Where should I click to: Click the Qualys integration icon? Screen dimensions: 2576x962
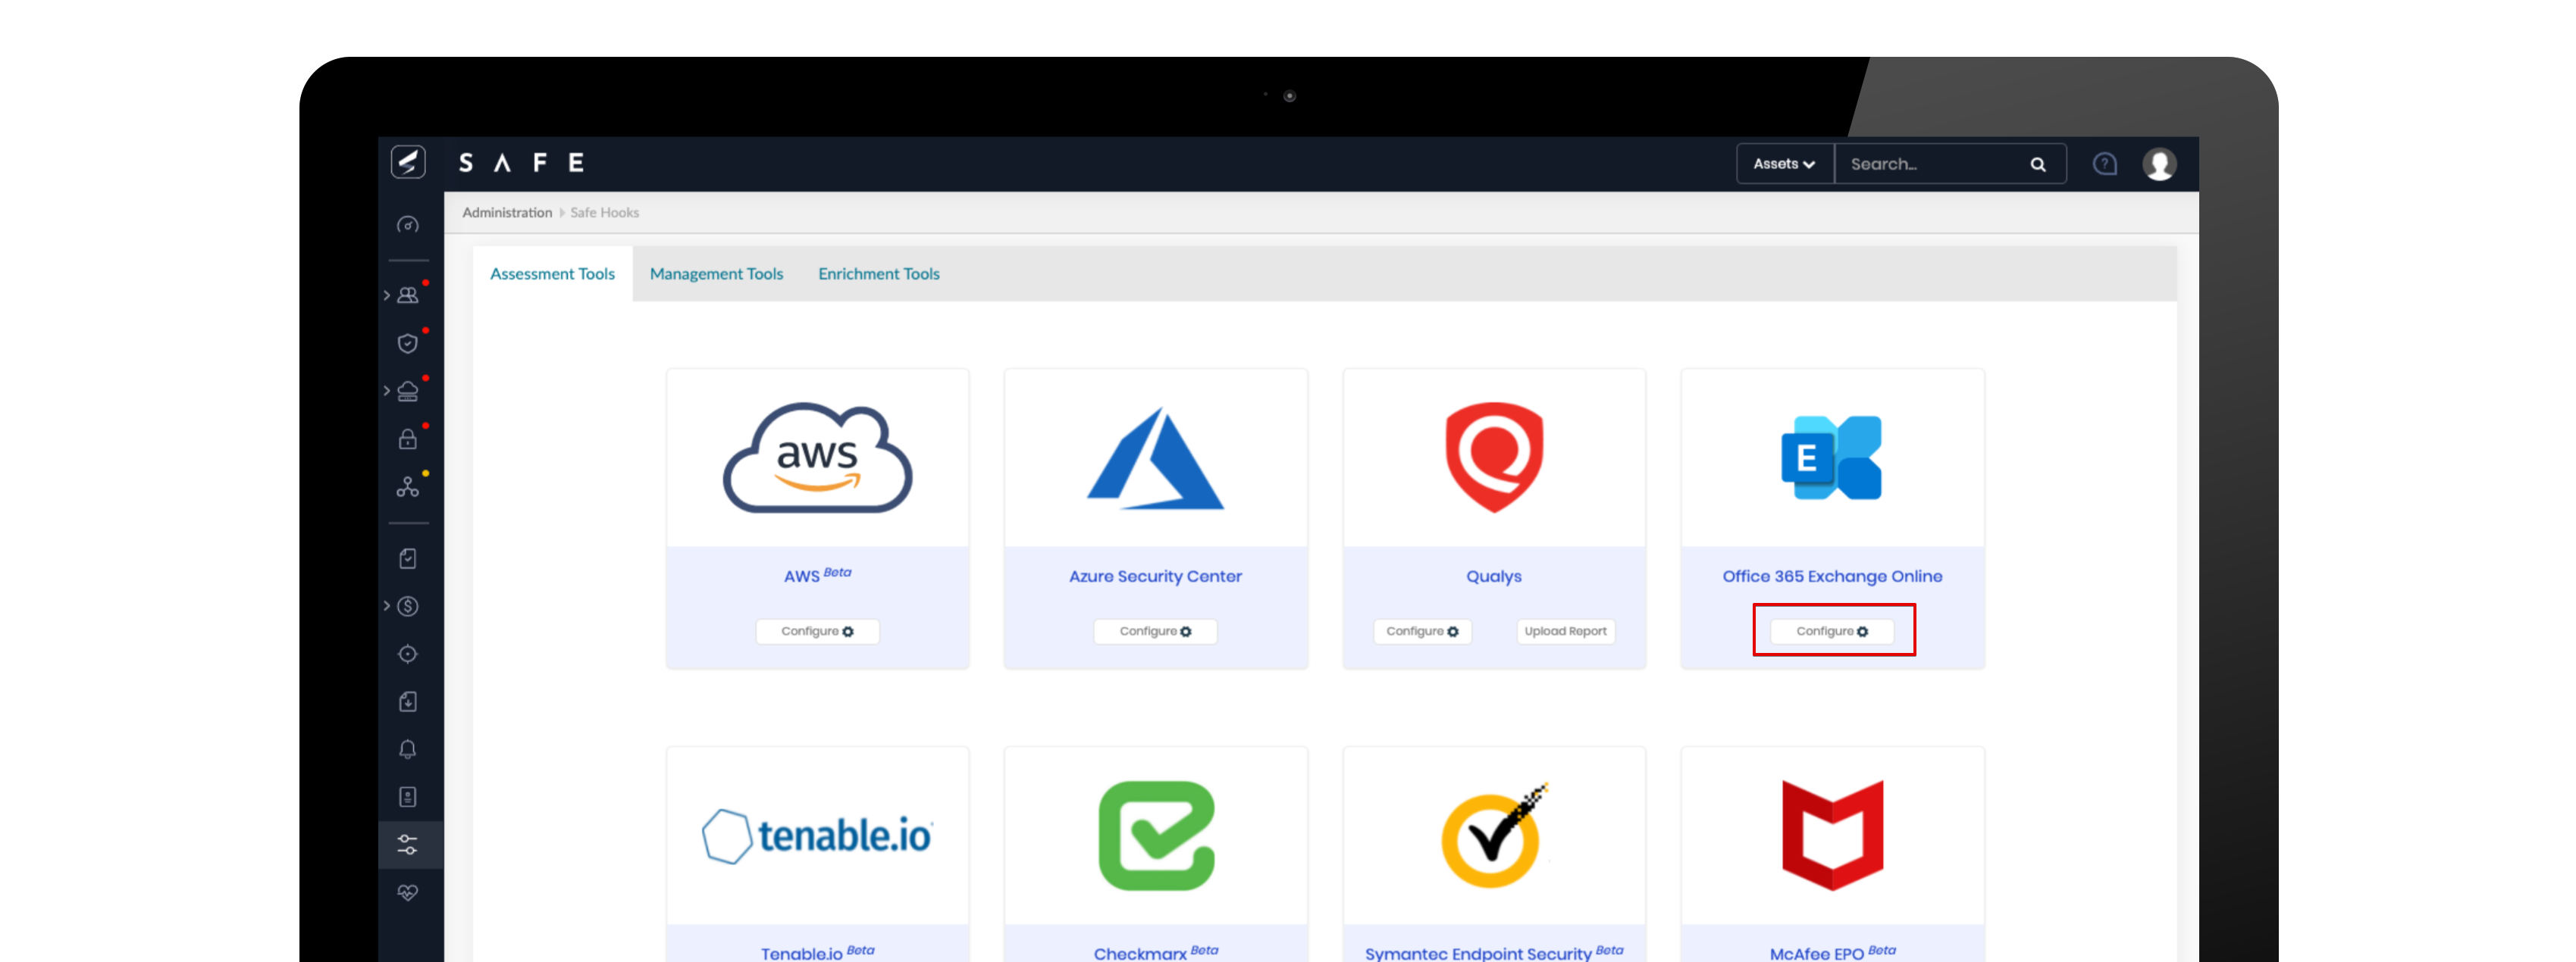point(1492,458)
